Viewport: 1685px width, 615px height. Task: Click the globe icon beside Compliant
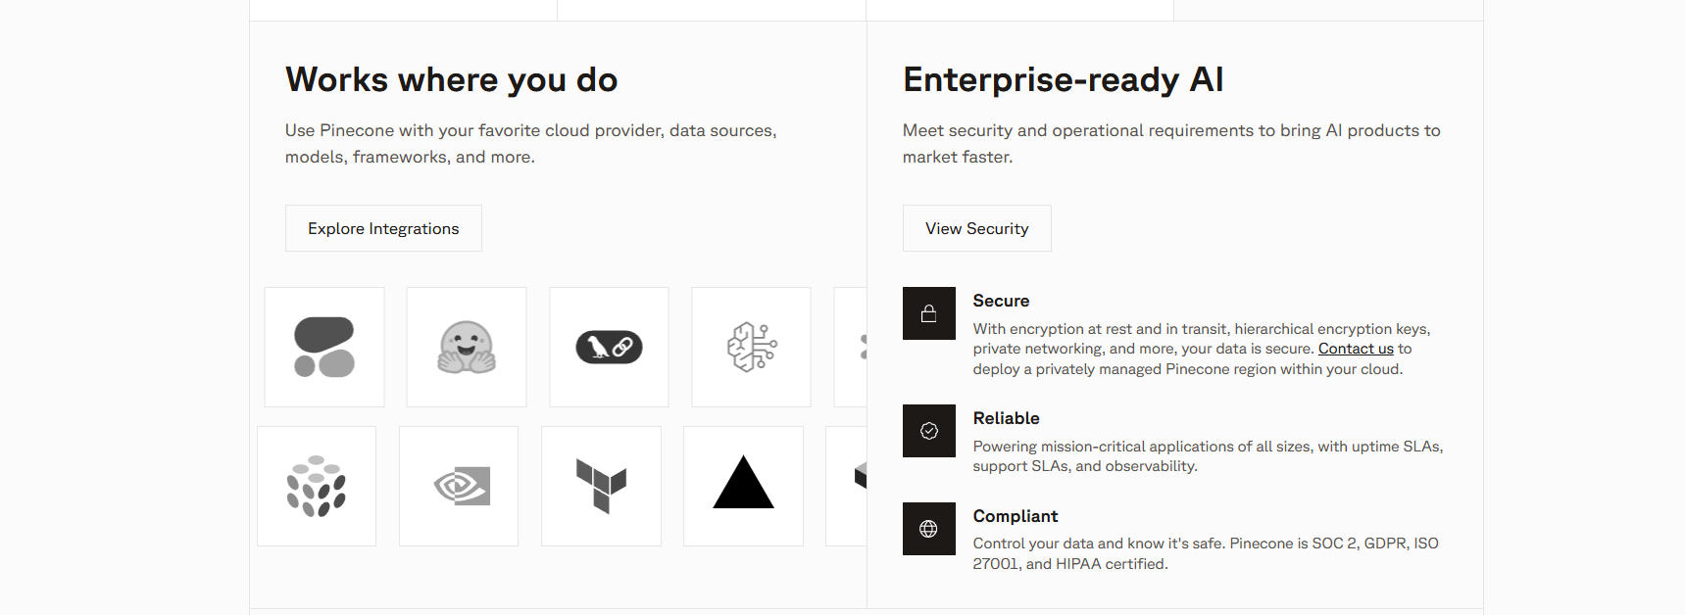click(x=928, y=529)
